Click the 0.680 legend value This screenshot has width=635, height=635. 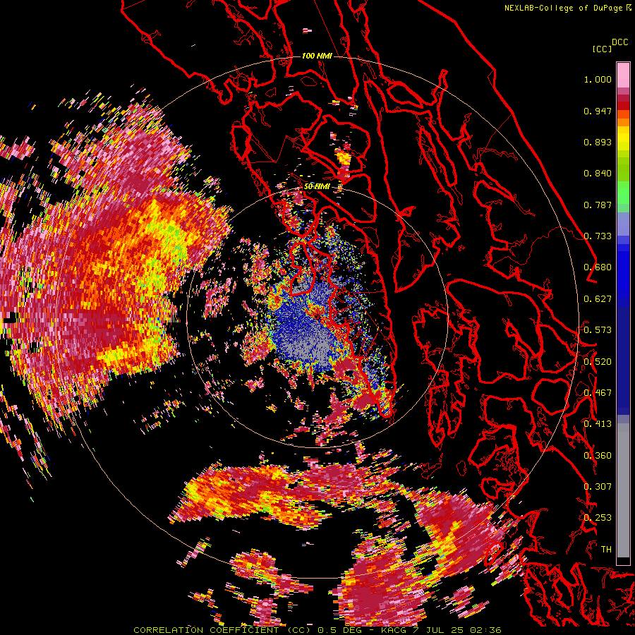click(x=598, y=267)
